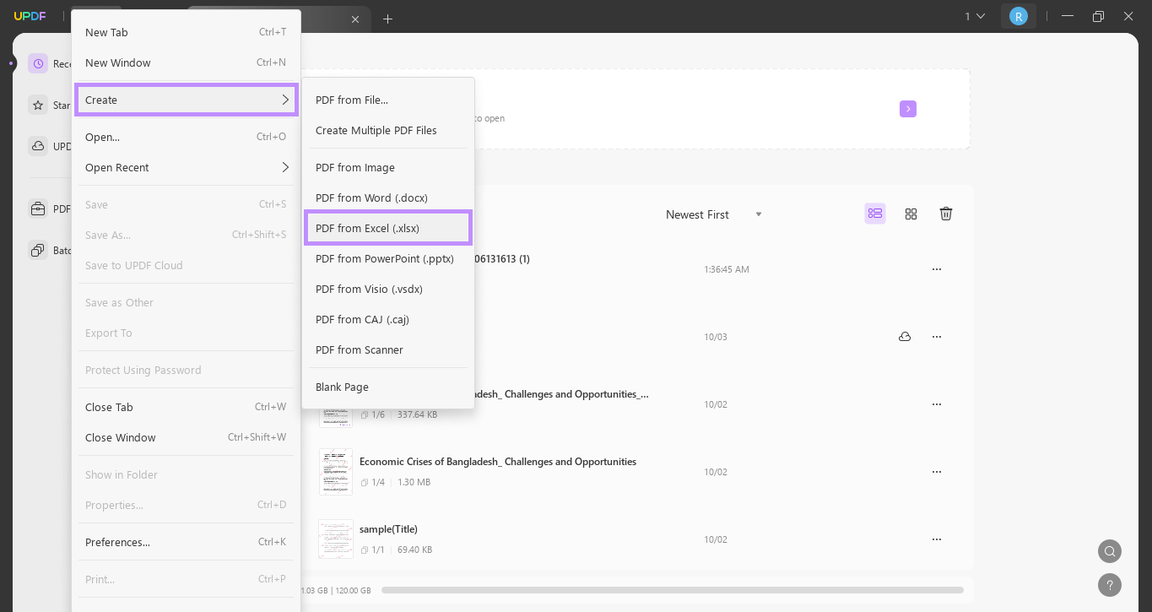Viewport: 1152px width, 612px height.
Task: Open the Batch processing sidebar icon
Action: [x=38, y=250]
